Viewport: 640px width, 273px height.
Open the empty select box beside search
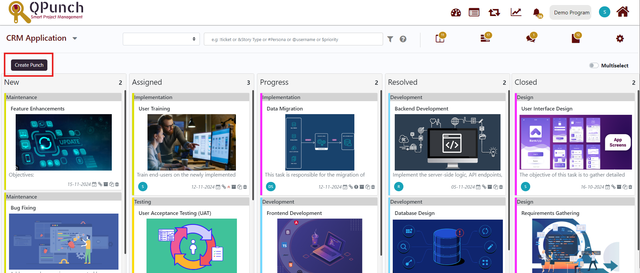pyautogui.click(x=161, y=39)
